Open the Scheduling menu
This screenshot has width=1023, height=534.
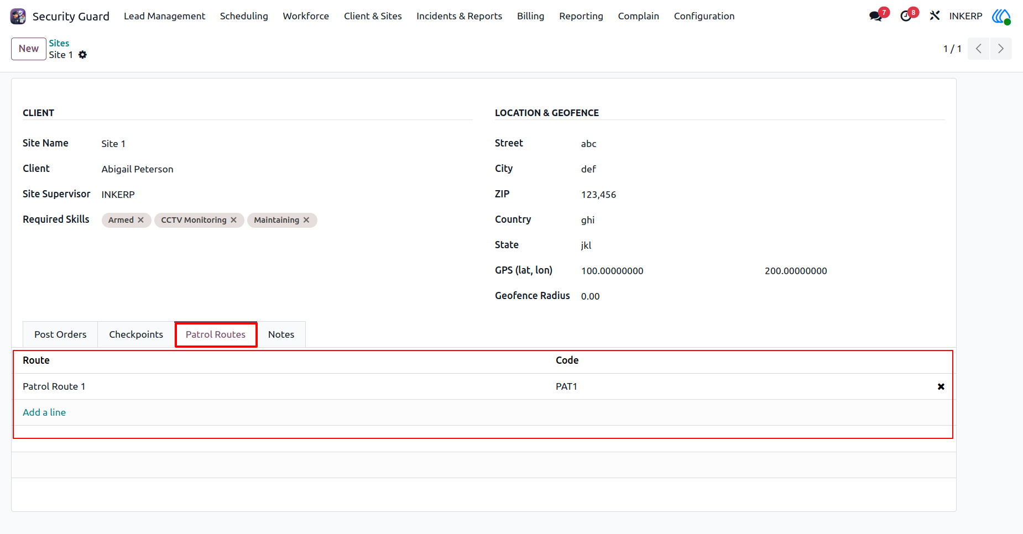(244, 16)
